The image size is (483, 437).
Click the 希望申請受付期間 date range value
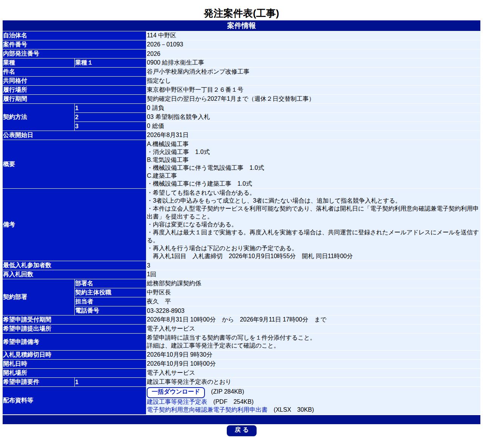click(237, 320)
